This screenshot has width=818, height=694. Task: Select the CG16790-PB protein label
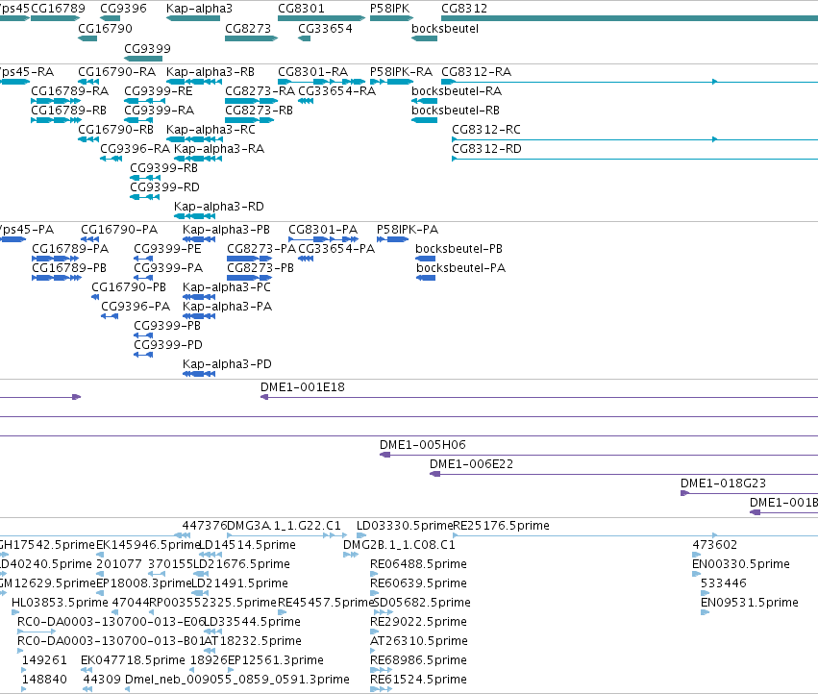[x=129, y=287]
